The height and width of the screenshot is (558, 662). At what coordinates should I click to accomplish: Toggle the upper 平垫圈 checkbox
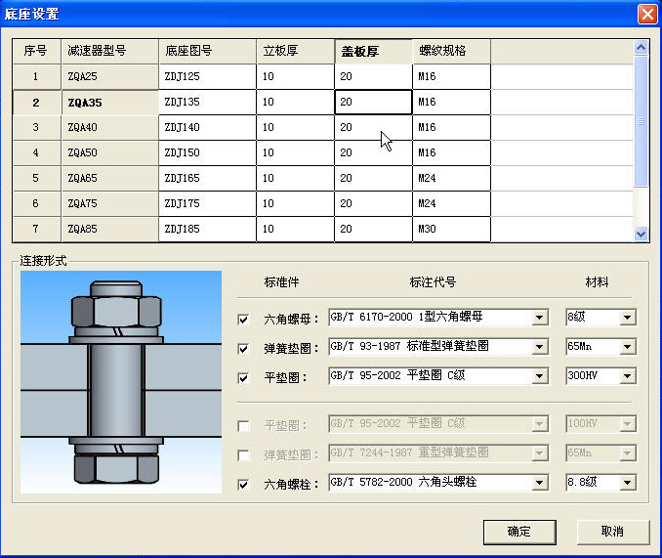244,377
